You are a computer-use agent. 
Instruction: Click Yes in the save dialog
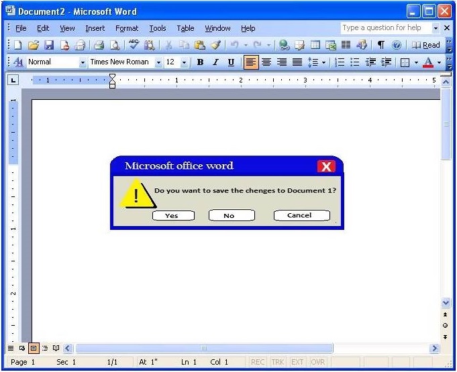173,216
